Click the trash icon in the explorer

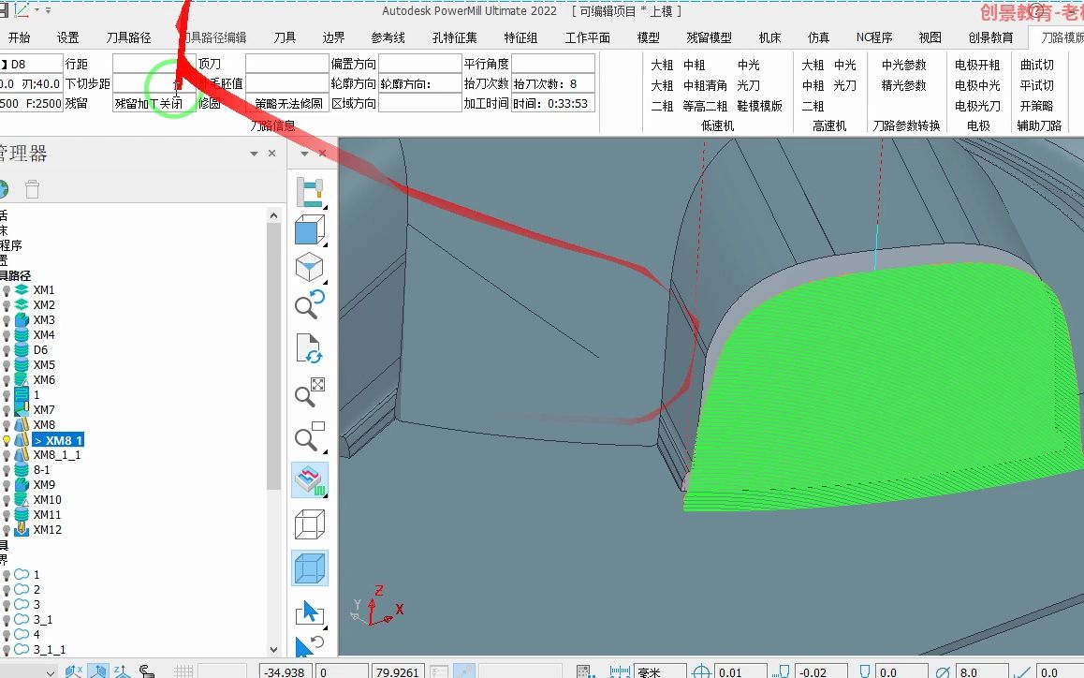pyautogui.click(x=32, y=189)
